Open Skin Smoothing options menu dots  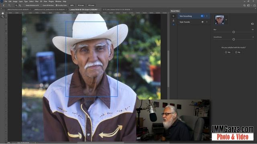pos(207,16)
